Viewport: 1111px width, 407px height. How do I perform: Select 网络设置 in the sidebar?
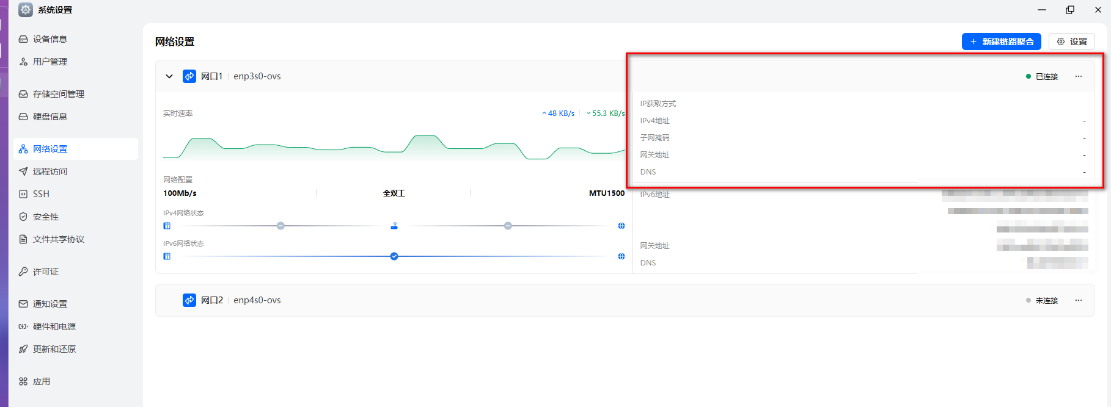pos(76,149)
